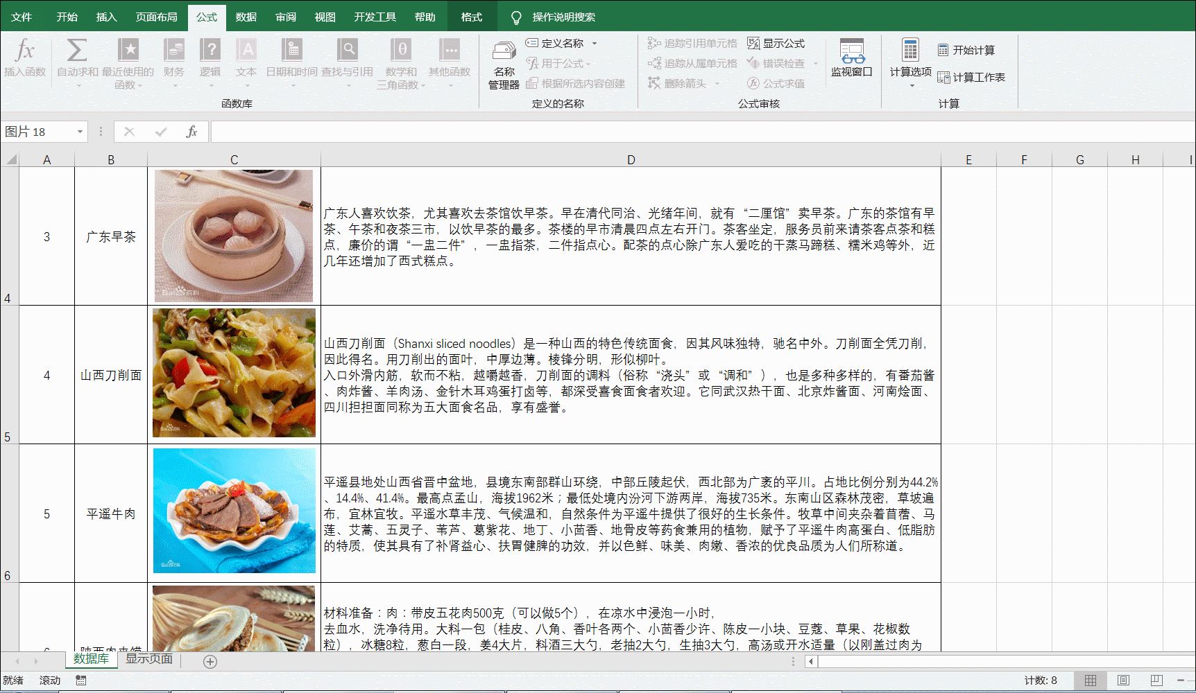The width and height of the screenshot is (1196, 693).
Task: Open the Text (文本) functions icon
Action: (246, 62)
